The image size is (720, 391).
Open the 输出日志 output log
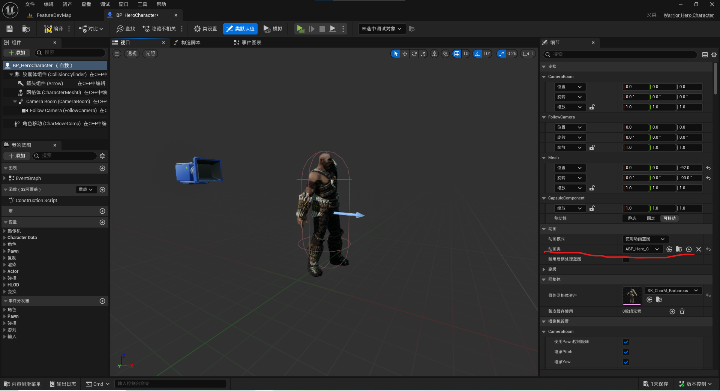[x=63, y=384]
